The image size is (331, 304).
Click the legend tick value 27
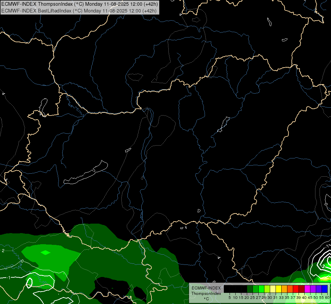click(x=258, y=298)
